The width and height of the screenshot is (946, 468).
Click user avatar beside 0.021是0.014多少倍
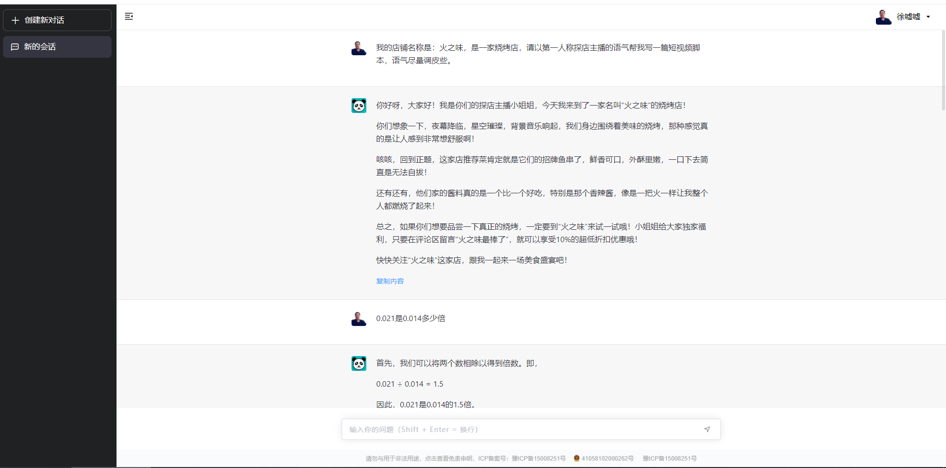tap(359, 319)
